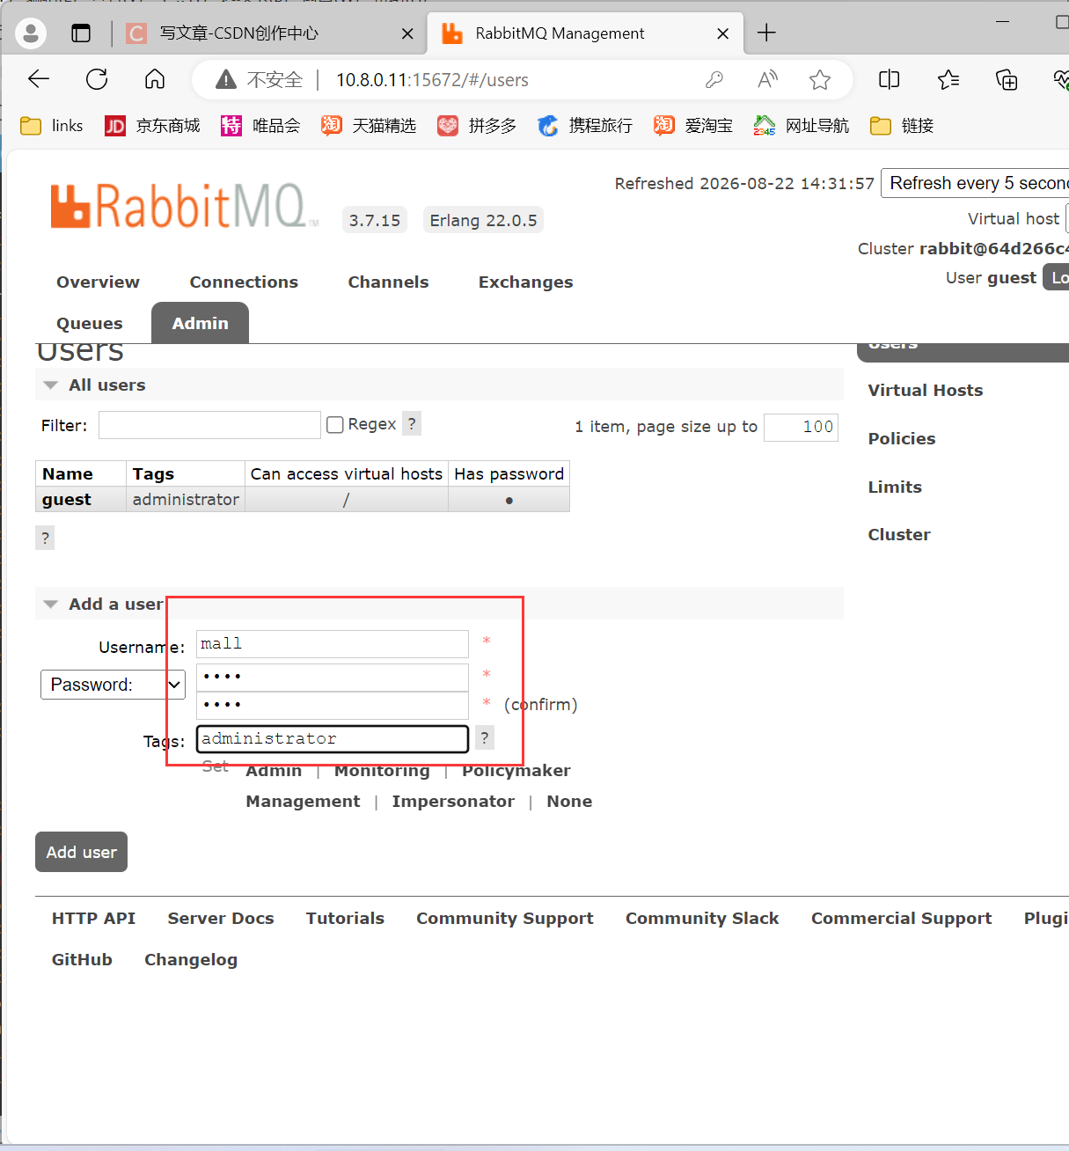Enable the Regex checkbox

[x=334, y=425]
